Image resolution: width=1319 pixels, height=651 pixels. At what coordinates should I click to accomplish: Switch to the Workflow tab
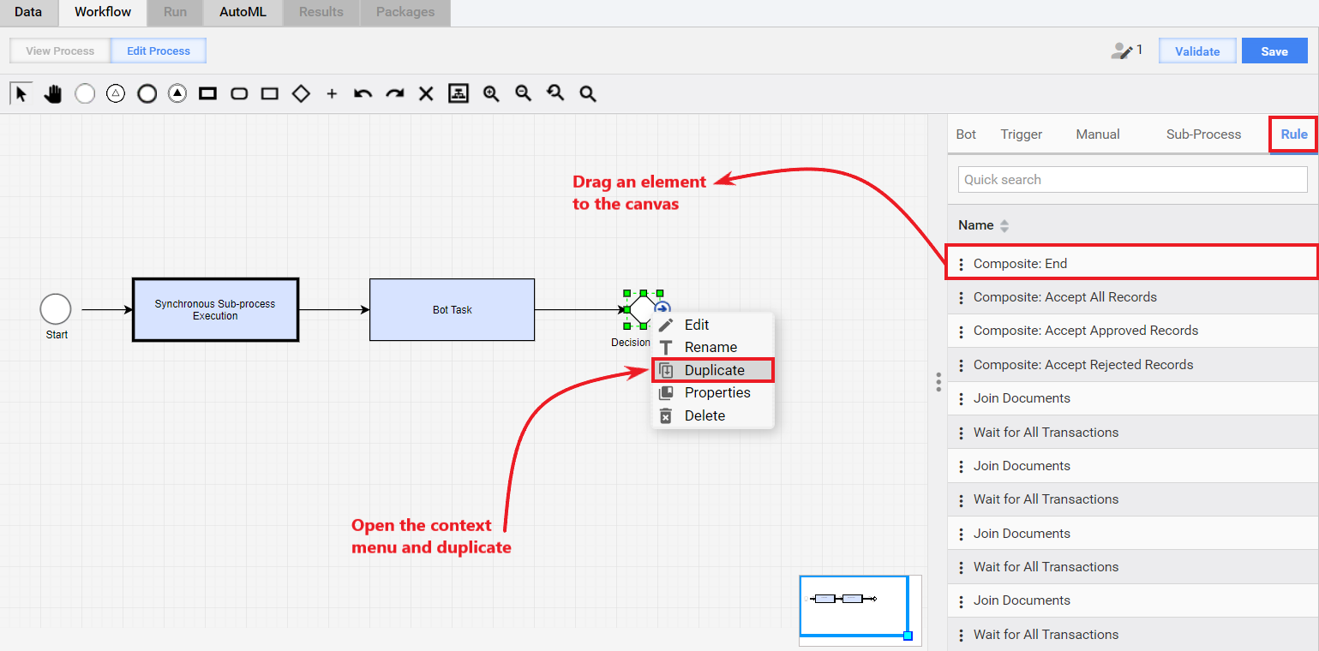(103, 12)
